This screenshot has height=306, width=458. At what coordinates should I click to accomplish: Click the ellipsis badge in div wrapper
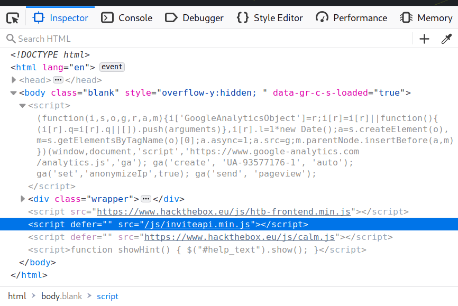(x=146, y=199)
